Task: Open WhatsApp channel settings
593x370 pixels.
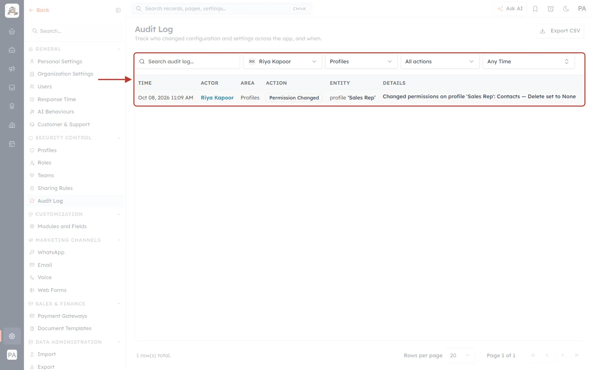Action: click(51, 252)
